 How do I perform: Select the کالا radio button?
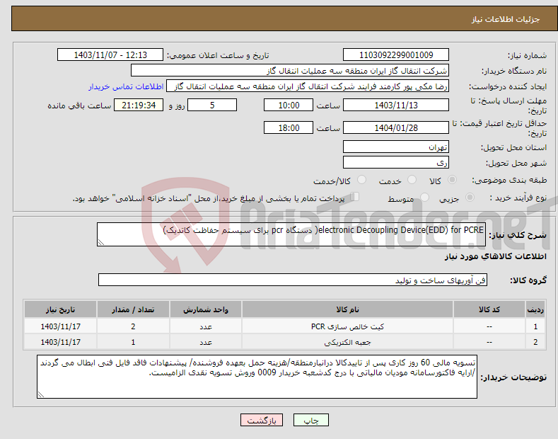point(452,180)
